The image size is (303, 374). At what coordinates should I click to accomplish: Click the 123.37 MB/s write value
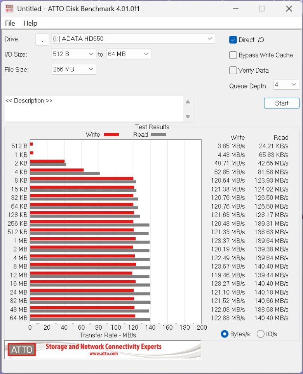228,241
